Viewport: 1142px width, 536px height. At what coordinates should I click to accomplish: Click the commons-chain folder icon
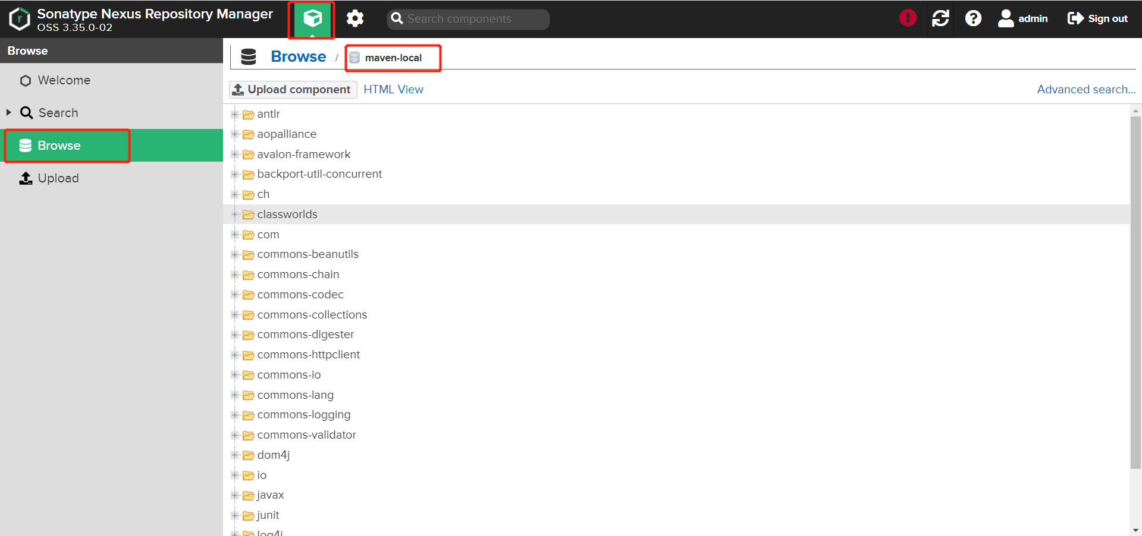click(x=249, y=275)
